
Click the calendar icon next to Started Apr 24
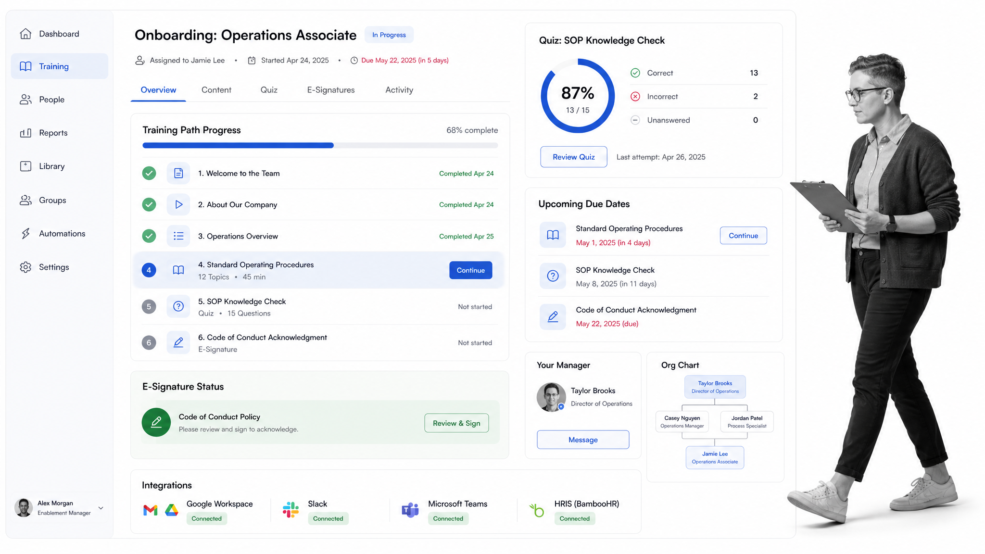(x=252, y=61)
